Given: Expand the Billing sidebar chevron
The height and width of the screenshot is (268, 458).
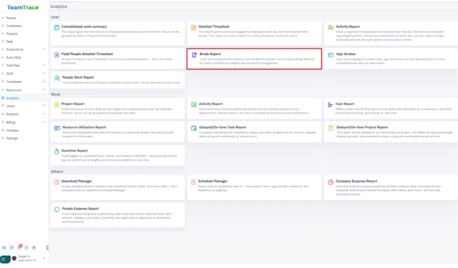Looking at the screenshot, I should [x=44, y=122].
